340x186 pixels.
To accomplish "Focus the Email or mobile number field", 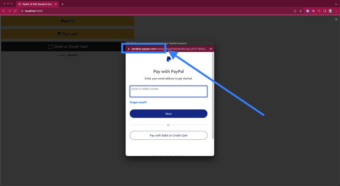I will pyautogui.click(x=168, y=92).
